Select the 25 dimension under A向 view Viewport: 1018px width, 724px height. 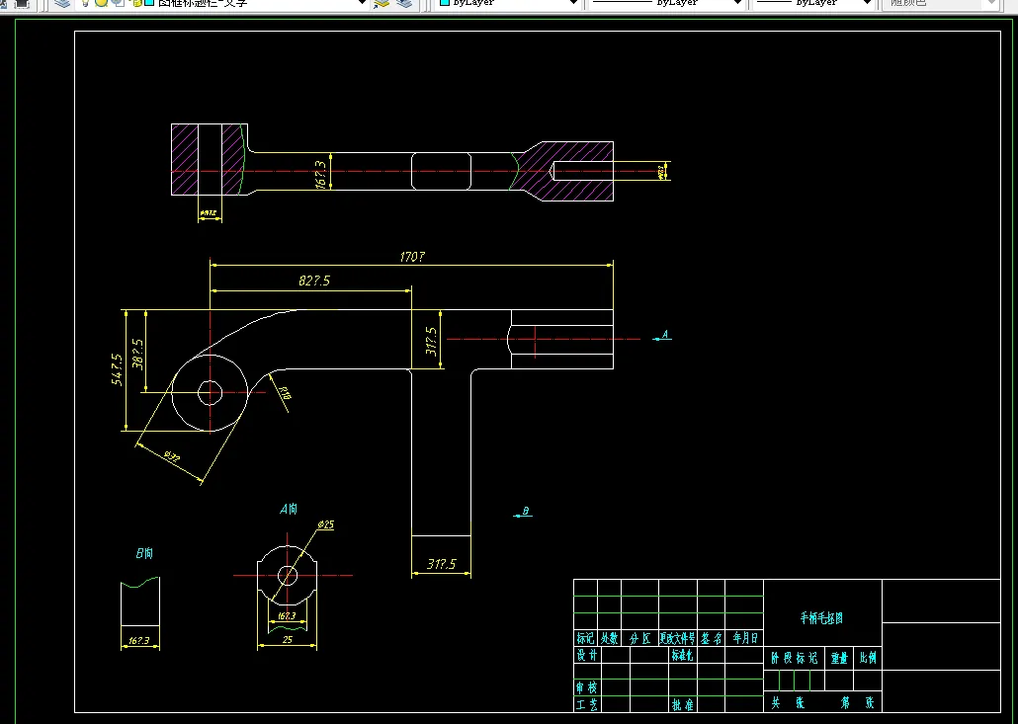(288, 639)
